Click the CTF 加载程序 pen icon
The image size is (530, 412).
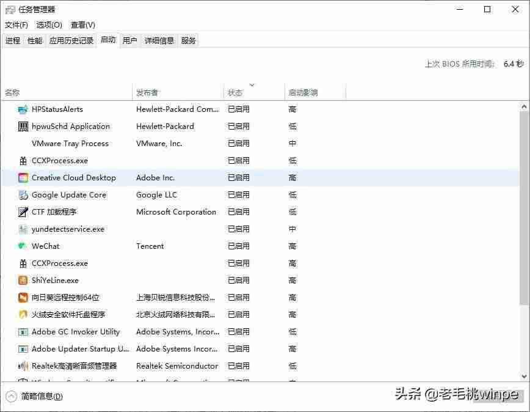[x=23, y=212]
